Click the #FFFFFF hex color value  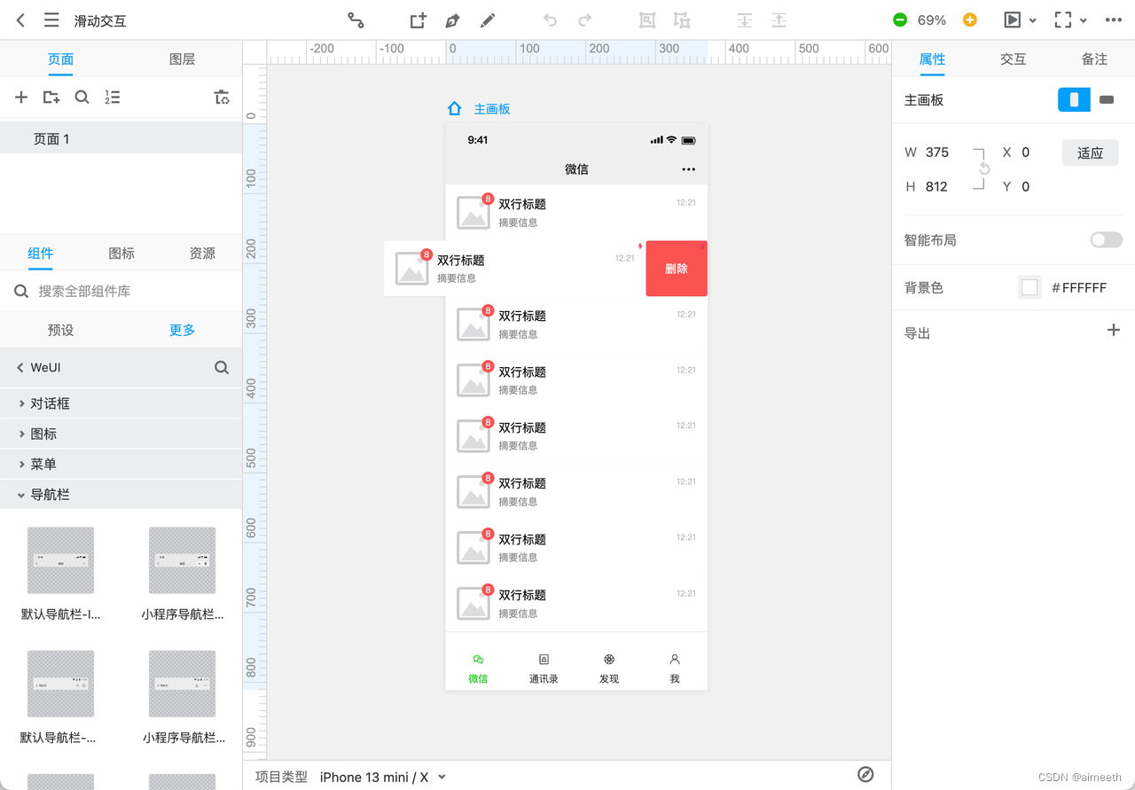[1079, 287]
